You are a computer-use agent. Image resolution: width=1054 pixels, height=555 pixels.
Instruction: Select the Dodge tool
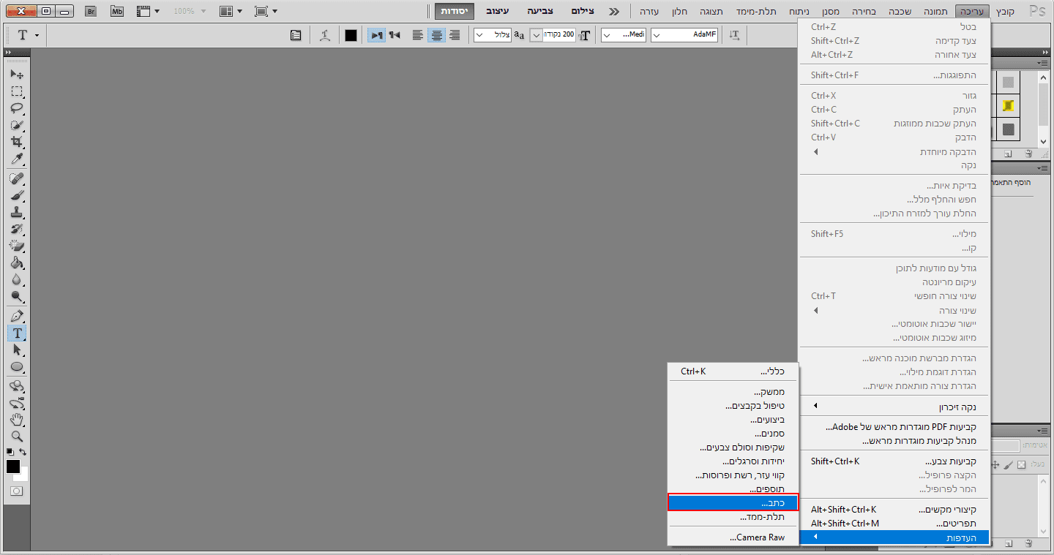pyautogui.click(x=17, y=296)
